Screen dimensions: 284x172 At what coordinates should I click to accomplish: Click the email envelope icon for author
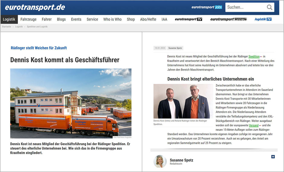coord(273,157)
